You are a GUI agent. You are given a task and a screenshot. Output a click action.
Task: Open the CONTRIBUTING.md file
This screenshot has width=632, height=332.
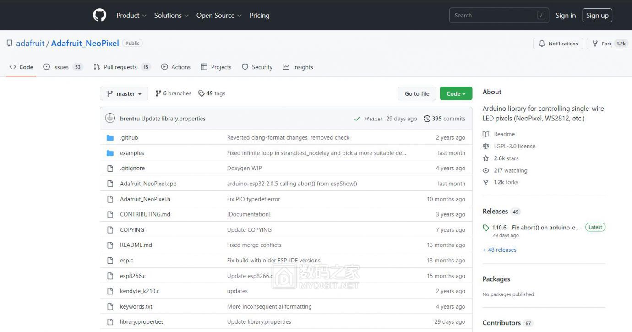pos(145,214)
